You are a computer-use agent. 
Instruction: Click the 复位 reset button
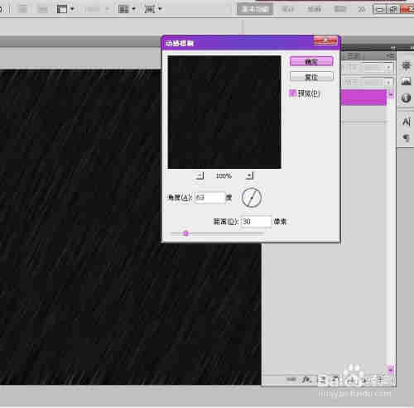click(x=311, y=77)
